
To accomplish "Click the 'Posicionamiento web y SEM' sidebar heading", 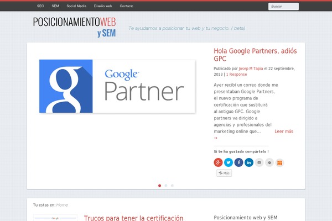I will point(245,217).
